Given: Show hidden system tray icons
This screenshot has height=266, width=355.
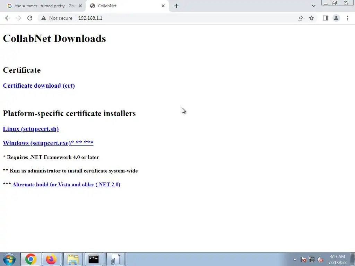Looking at the screenshot, I should pyautogui.click(x=295, y=259).
